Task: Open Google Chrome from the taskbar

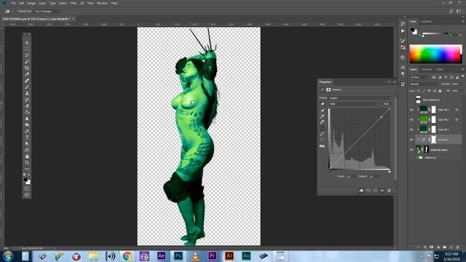Action: [x=127, y=255]
